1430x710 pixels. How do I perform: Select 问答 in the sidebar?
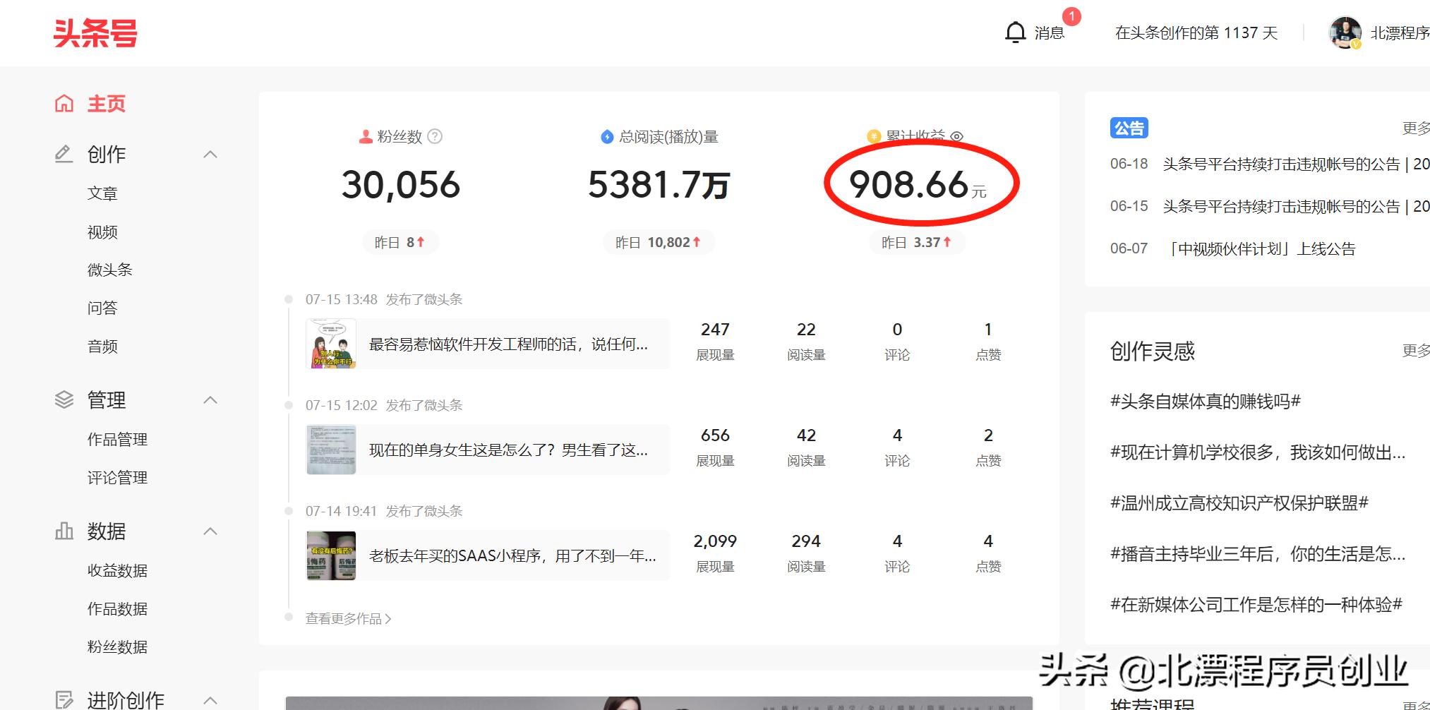point(102,308)
